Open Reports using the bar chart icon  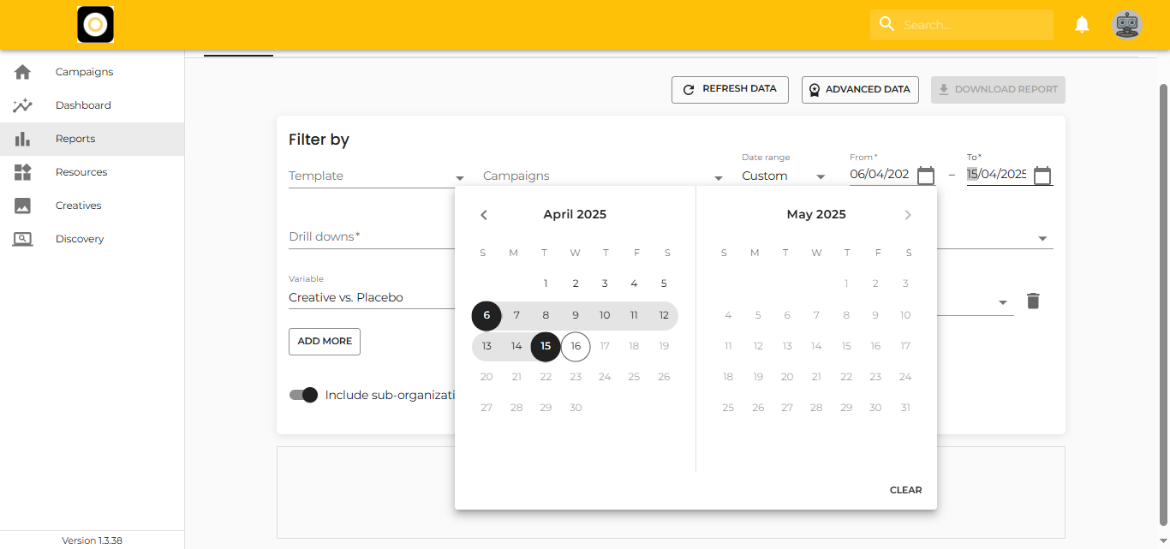pyautogui.click(x=22, y=138)
